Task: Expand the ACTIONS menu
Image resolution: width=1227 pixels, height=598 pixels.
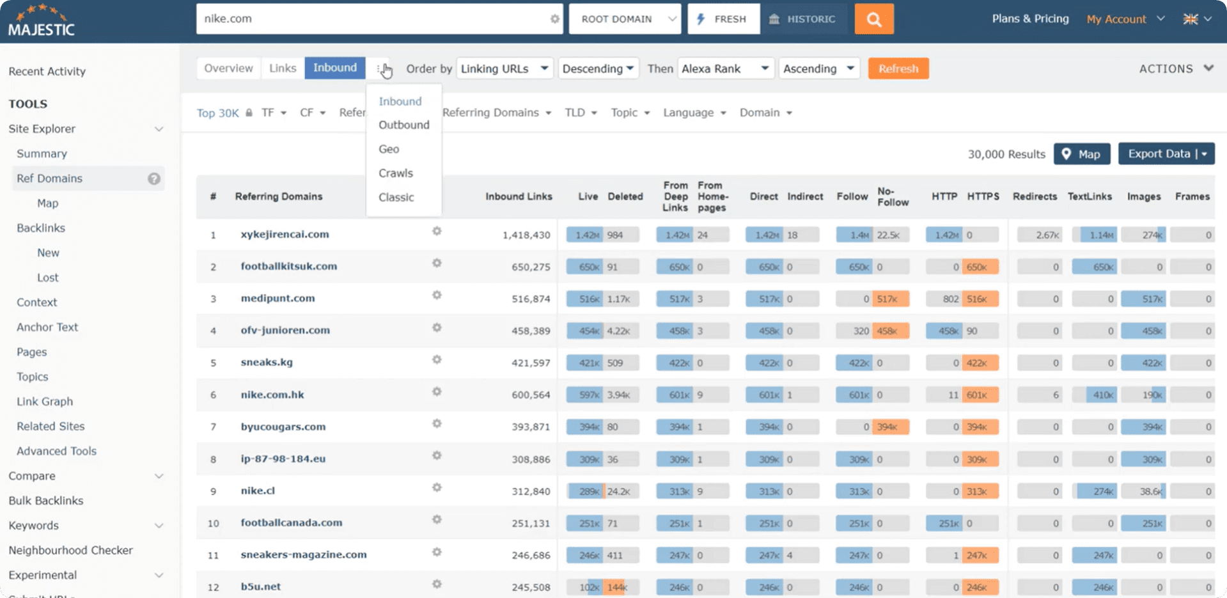Action: tap(1176, 68)
